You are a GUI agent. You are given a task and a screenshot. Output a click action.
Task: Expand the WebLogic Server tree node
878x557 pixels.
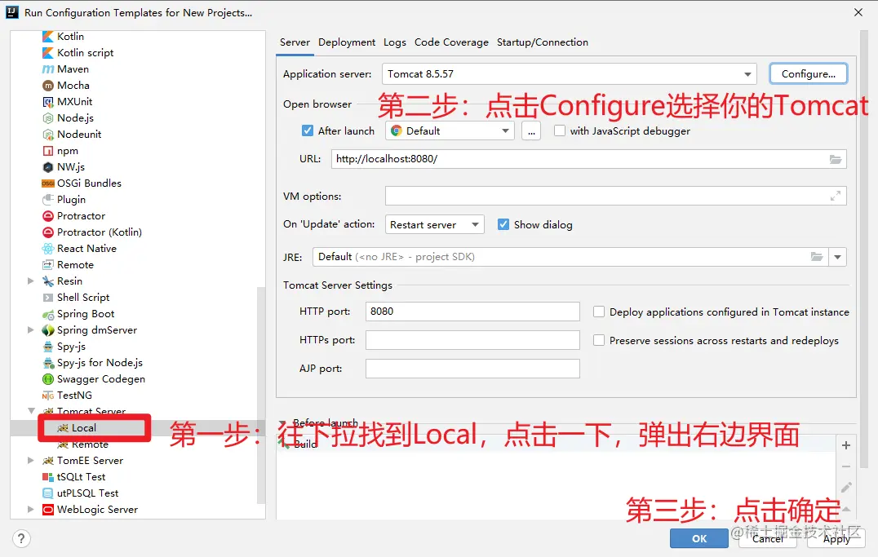pyautogui.click(x=31, y=510)
